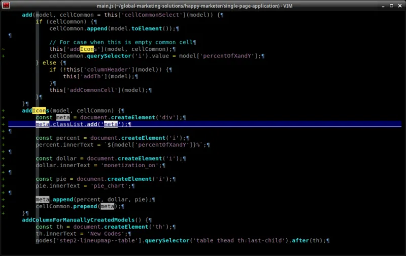Click the plus sign beside the addIcons definition line
The image size is (406, 256).
pos(4,111)
